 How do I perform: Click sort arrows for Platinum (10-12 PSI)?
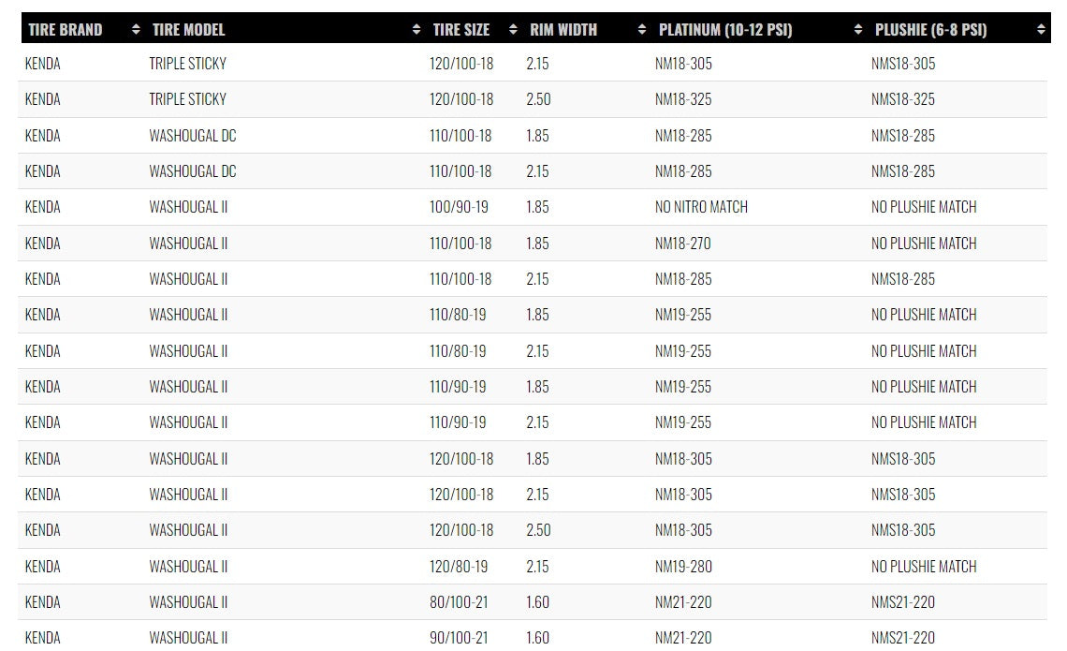click(x=858, y=30)
